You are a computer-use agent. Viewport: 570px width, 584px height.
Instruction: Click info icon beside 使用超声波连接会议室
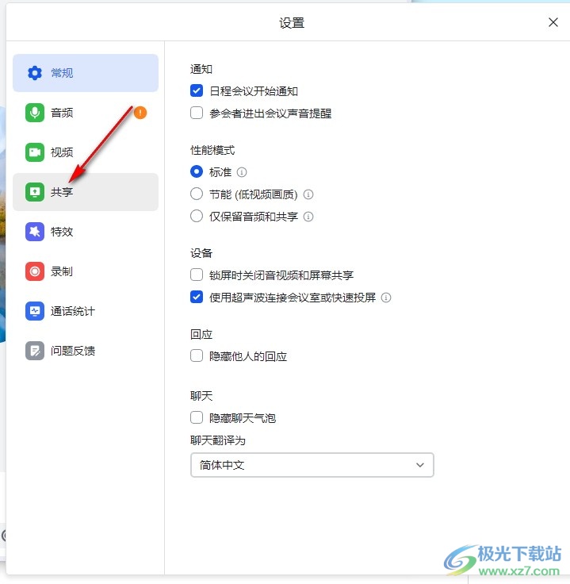pos(386,298)
